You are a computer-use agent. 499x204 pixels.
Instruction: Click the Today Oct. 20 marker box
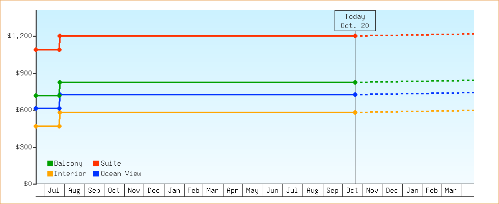click(x=355, y=21)
